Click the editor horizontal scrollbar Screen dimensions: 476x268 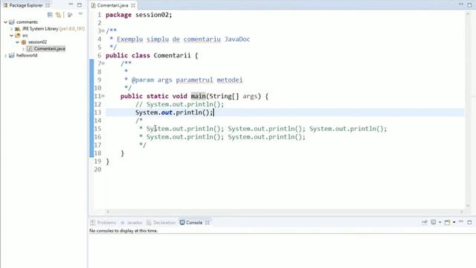tap(284, 211)
